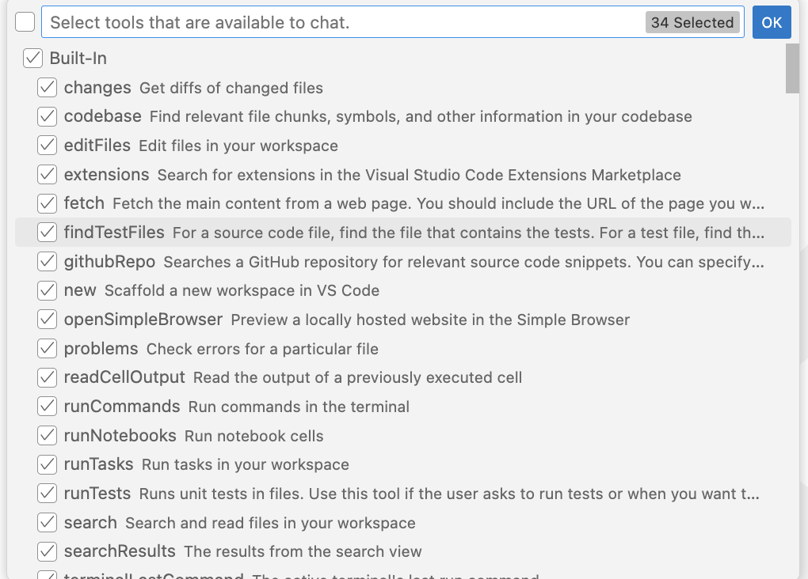The width and height of the screenshot is (808, 579).
Task: Disable the fetch tool checkbox
Action: tap(47, 203)
